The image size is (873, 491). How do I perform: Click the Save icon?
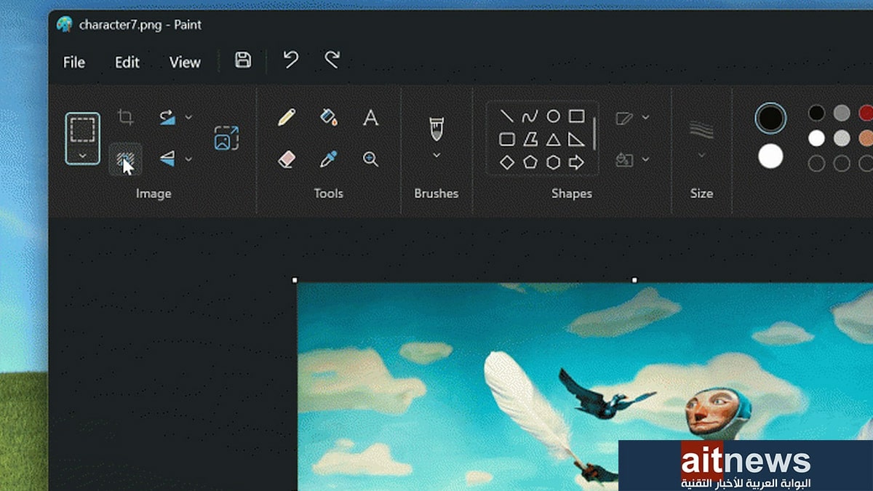point(243,60)
